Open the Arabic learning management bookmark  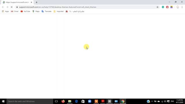coord(75,11)
